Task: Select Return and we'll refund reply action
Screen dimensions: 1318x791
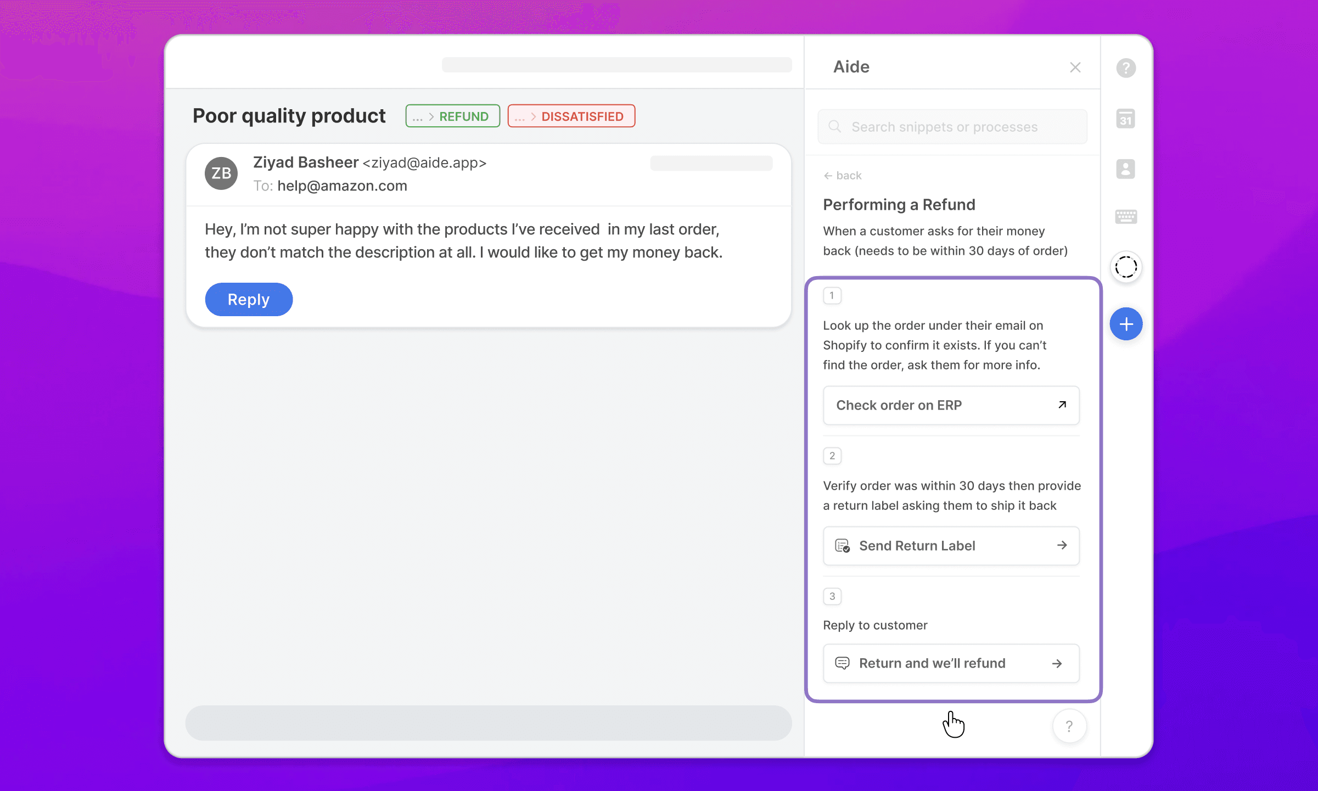Action: tap(951, 663)
